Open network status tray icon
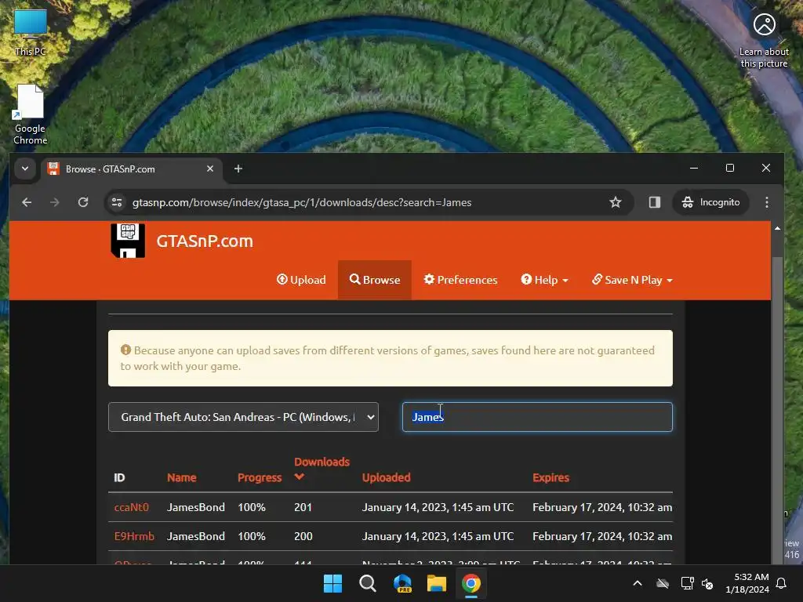The image size is (803, 602). [x=687, y=583]
